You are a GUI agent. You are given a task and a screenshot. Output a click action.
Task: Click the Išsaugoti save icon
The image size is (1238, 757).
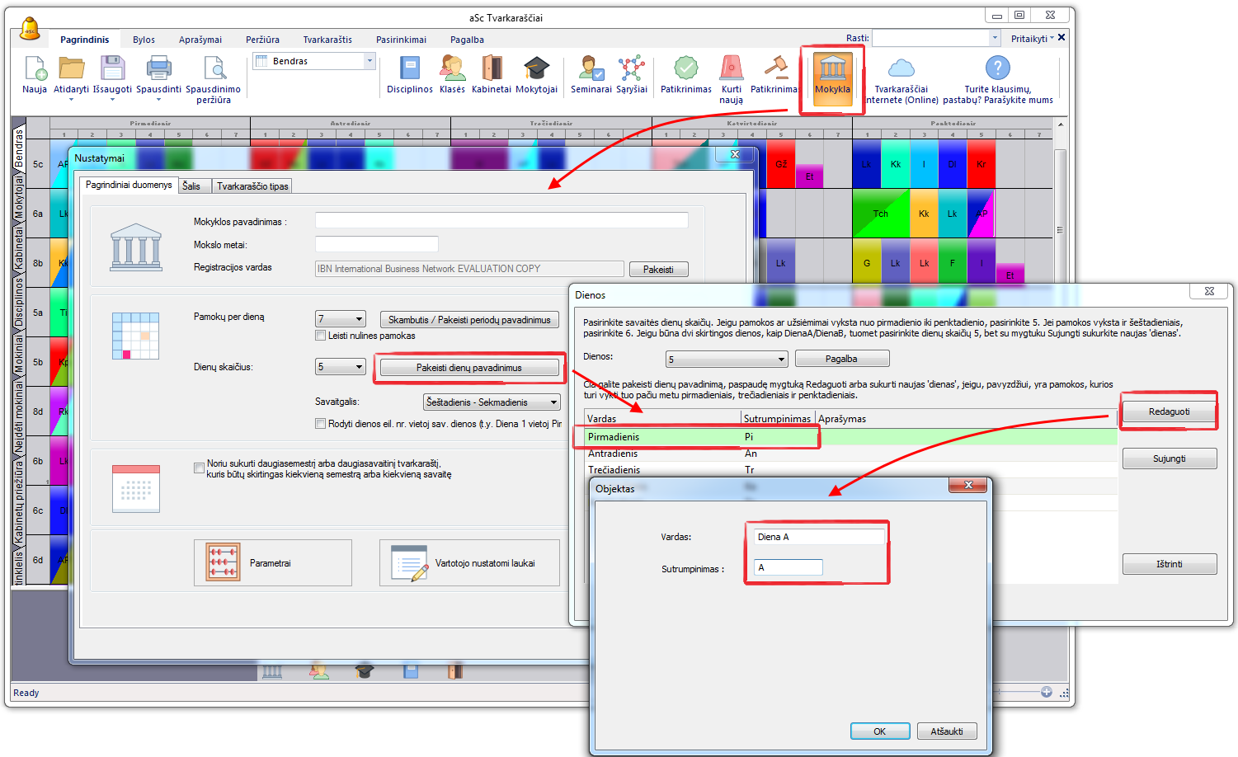click(112, 69)
